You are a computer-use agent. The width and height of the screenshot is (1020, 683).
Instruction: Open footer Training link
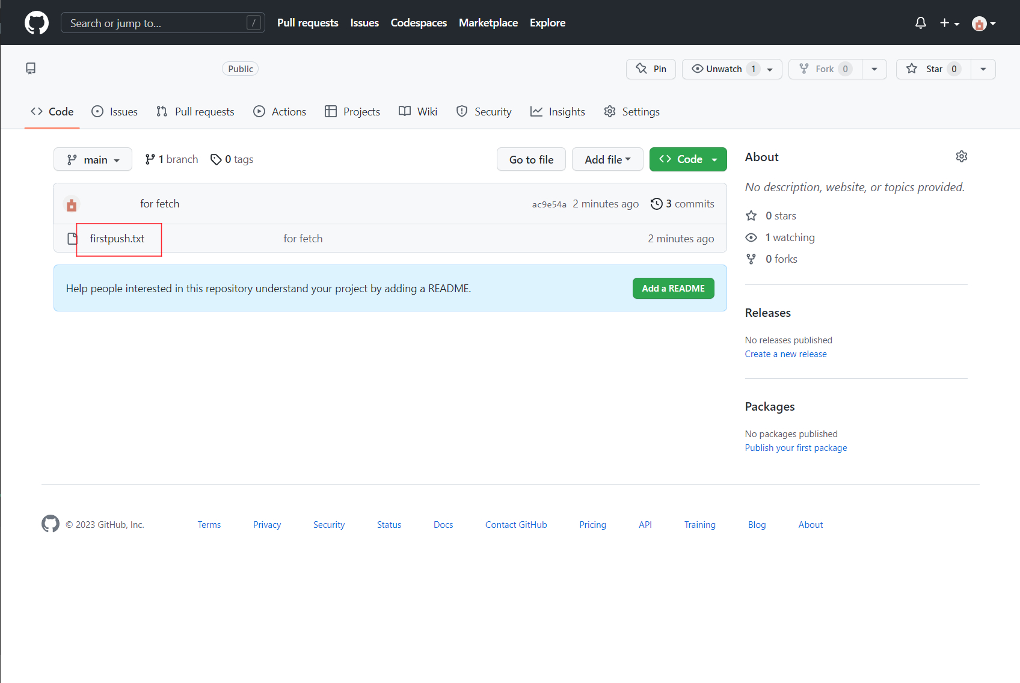pyautogui.click(x=700, y=525)
